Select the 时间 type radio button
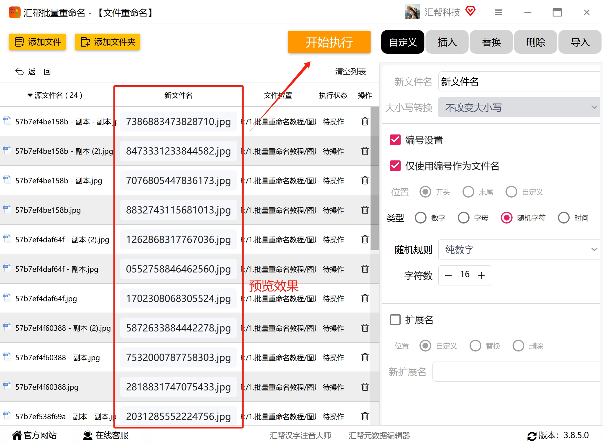Viewport: 603px width, 445px height. (564, 218)
